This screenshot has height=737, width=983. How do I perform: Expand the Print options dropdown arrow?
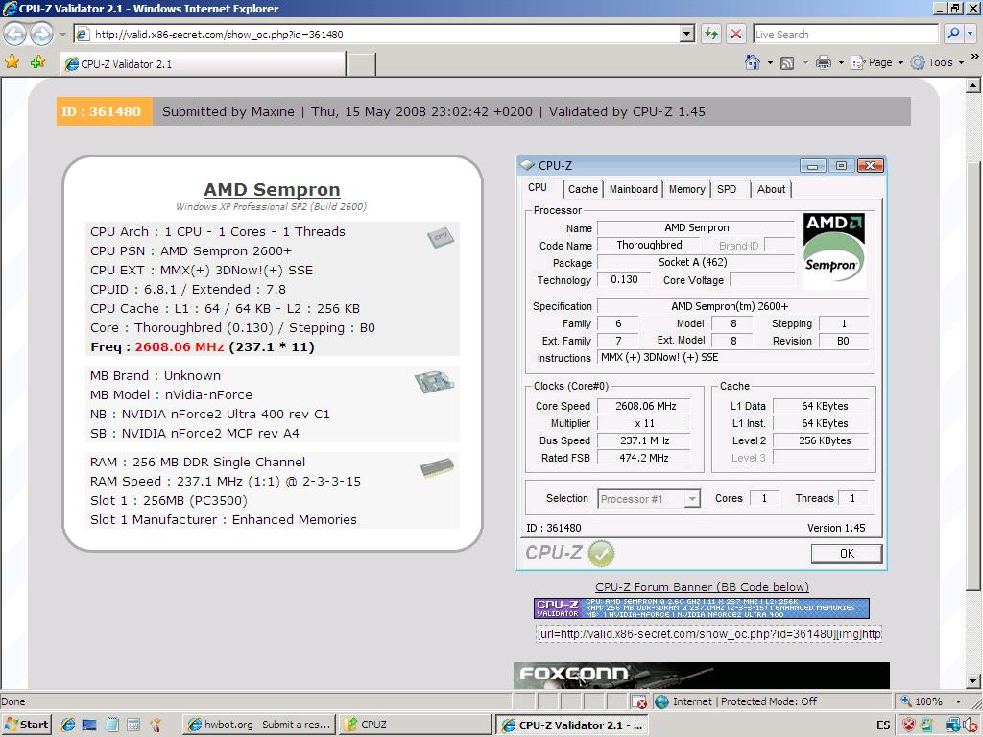click(841, 62)
